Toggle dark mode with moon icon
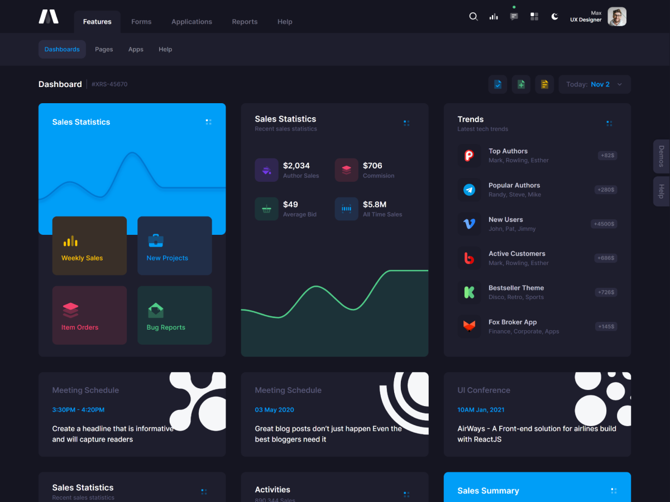Image resolution: width=670 pixels, height=502 pixels. coord(554,17)
